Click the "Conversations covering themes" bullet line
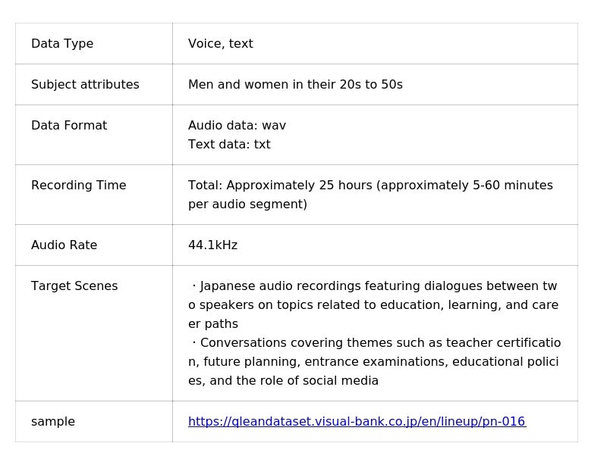The height and width of the screenshot is (465, 607). coord(376,343)
